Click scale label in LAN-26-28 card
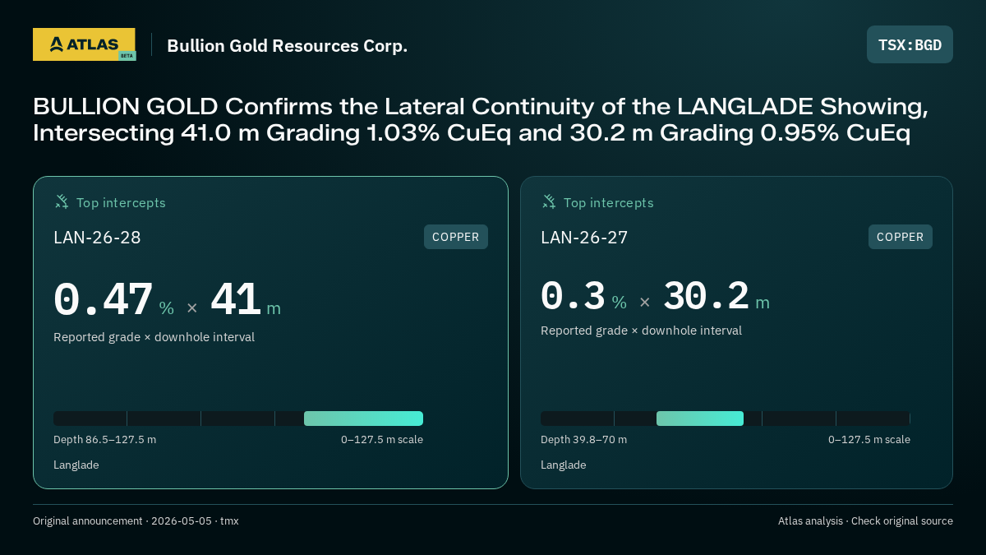The height and width of the screenshot is (555, 986). point(382,440)
